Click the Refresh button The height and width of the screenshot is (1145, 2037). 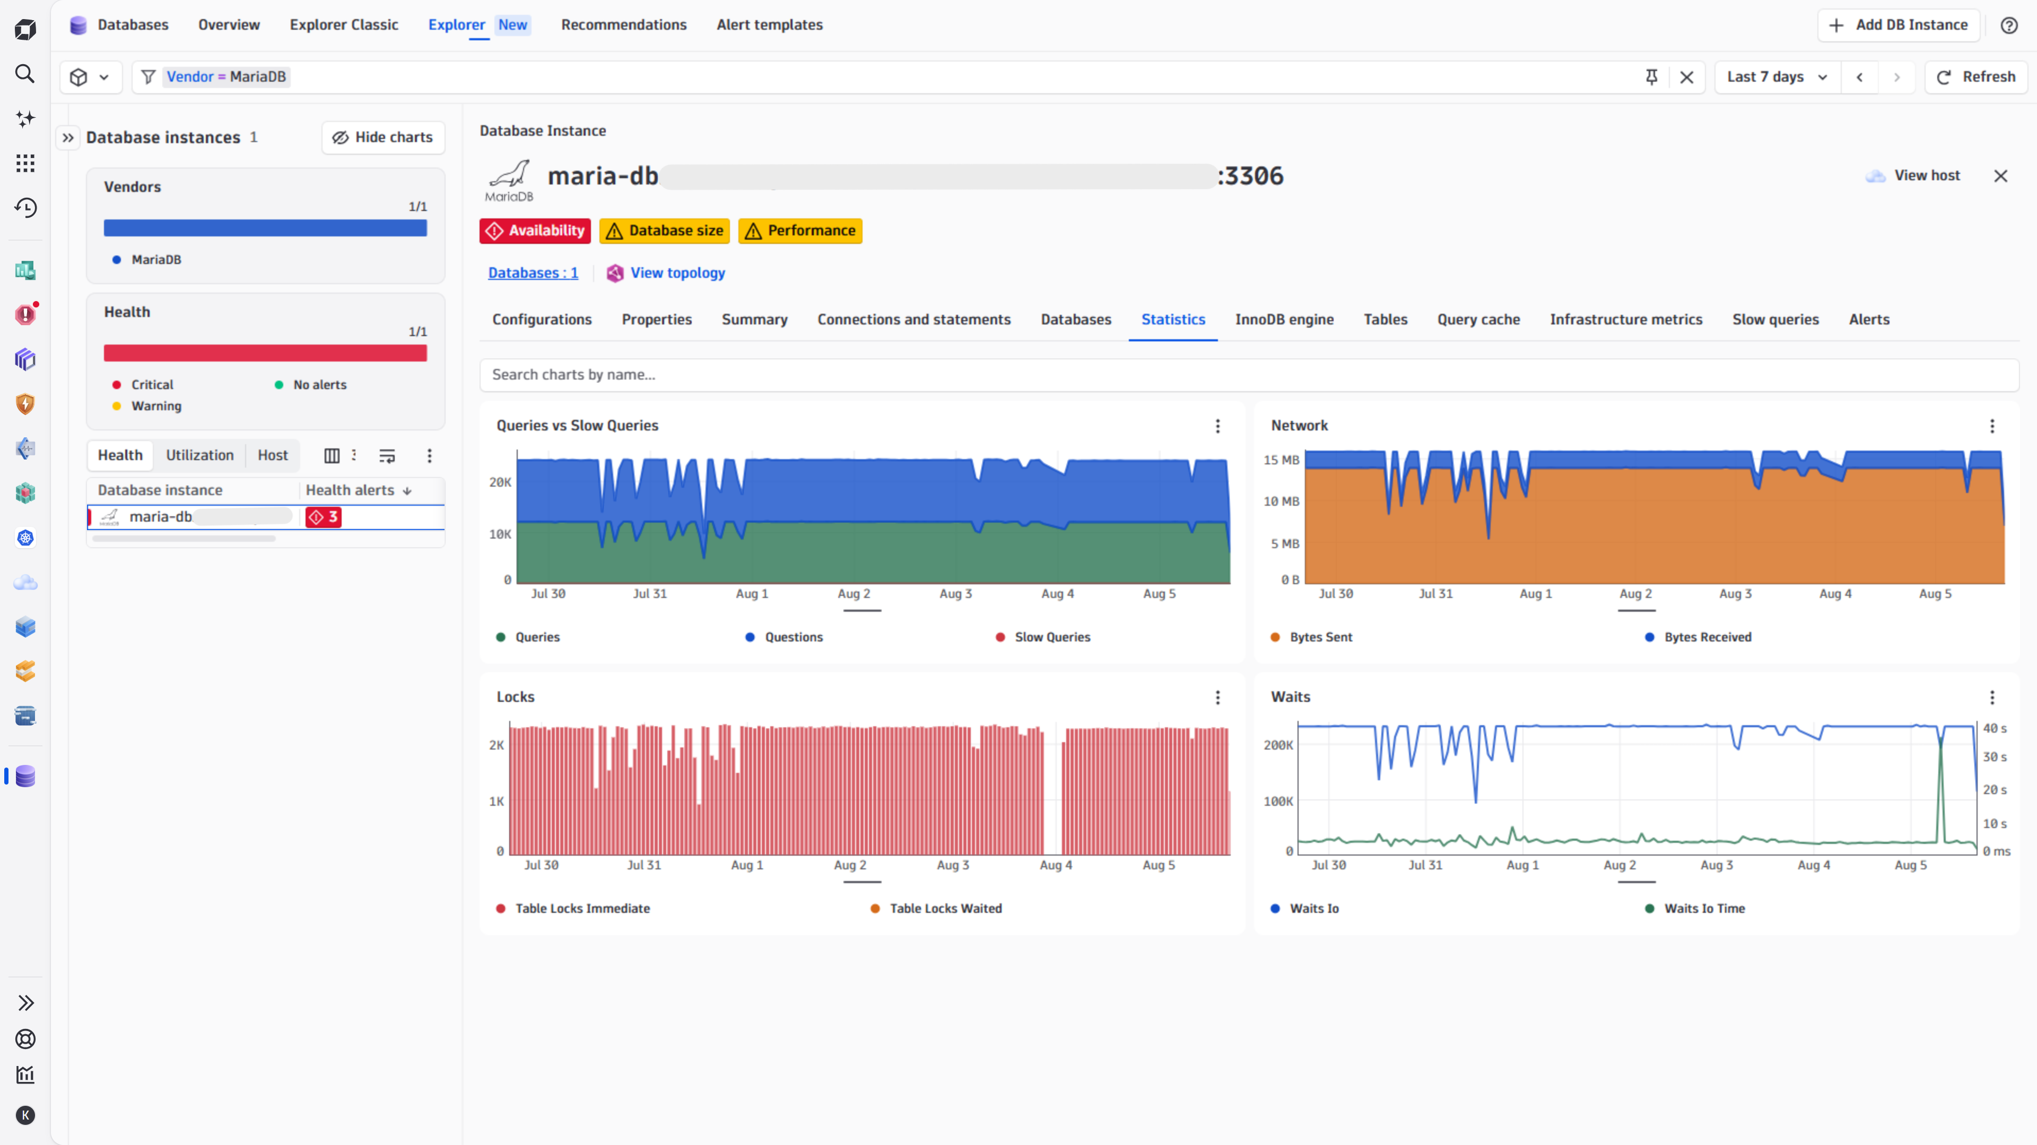click(x=1976, y=77)
